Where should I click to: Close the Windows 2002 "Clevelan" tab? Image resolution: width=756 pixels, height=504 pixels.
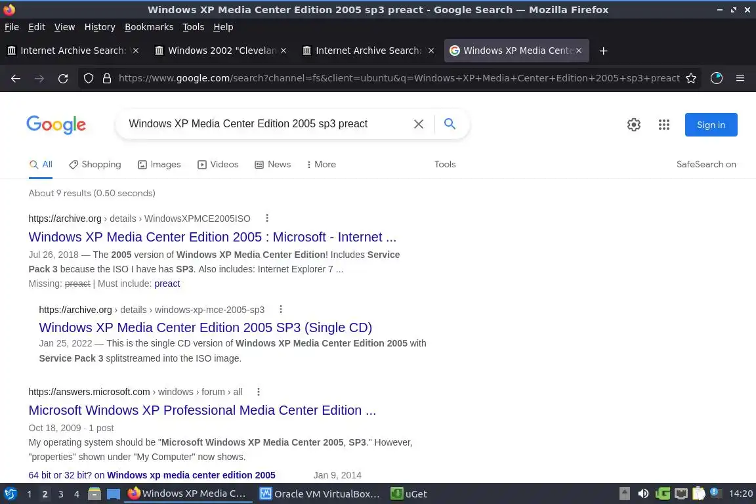pos(283,51)
